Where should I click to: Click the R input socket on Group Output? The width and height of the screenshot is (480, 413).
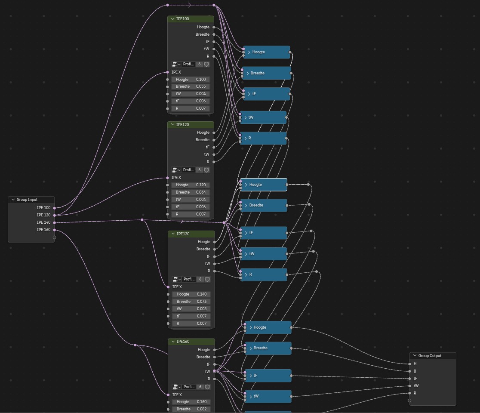pyautogui.click(x=409, y=393)
